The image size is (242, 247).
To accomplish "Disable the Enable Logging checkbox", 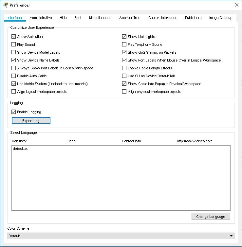I will [13, 112].
